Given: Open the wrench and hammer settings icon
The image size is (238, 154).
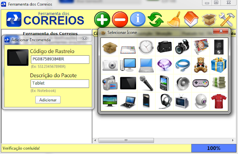Looking at the screenshot, I should point(226,20).
